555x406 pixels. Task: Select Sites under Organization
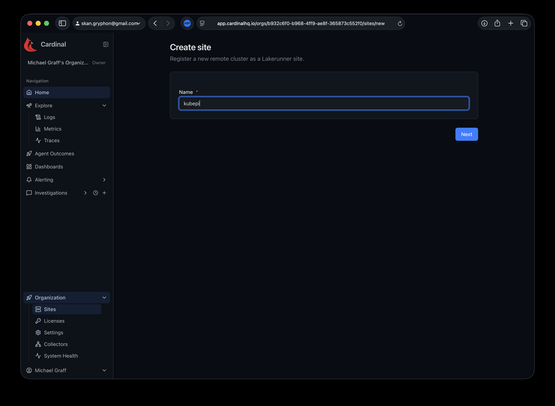[67, 309]
